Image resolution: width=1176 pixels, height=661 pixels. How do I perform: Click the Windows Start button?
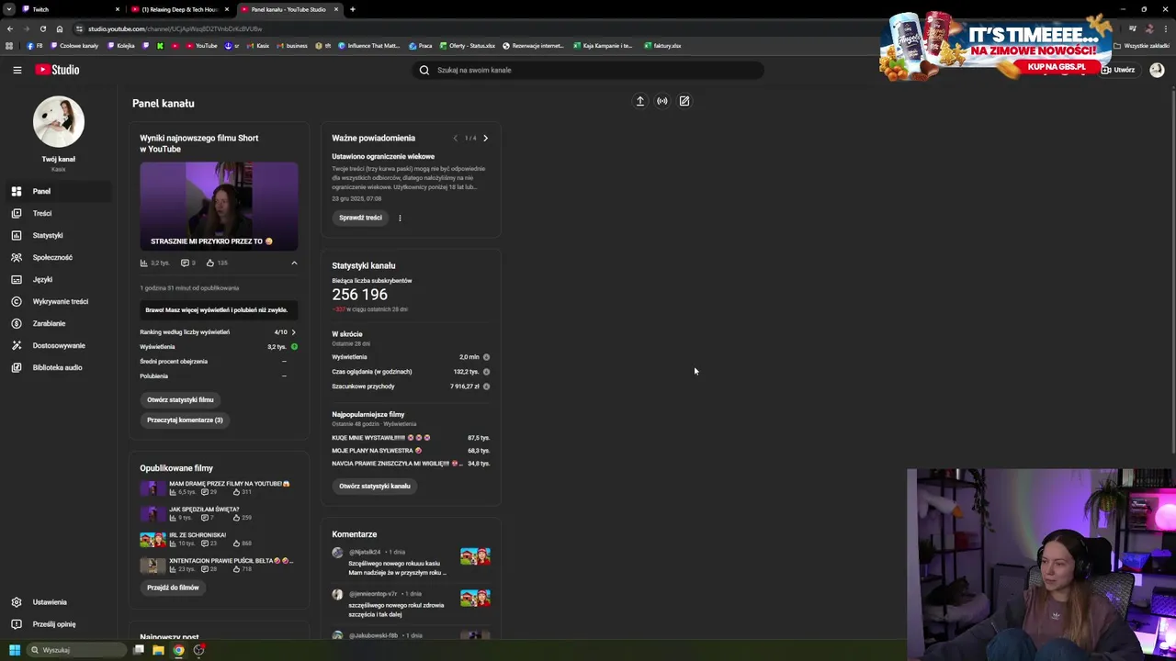point(15,650)
